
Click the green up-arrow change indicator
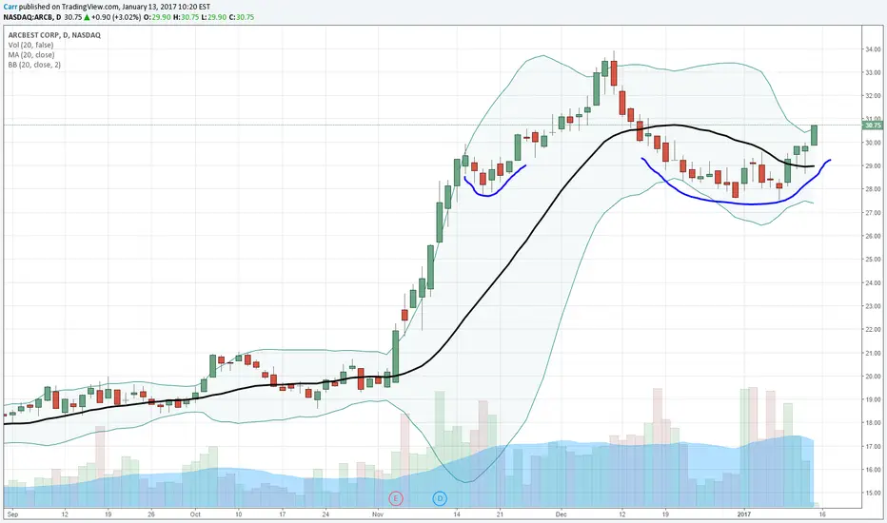(85, 17)
